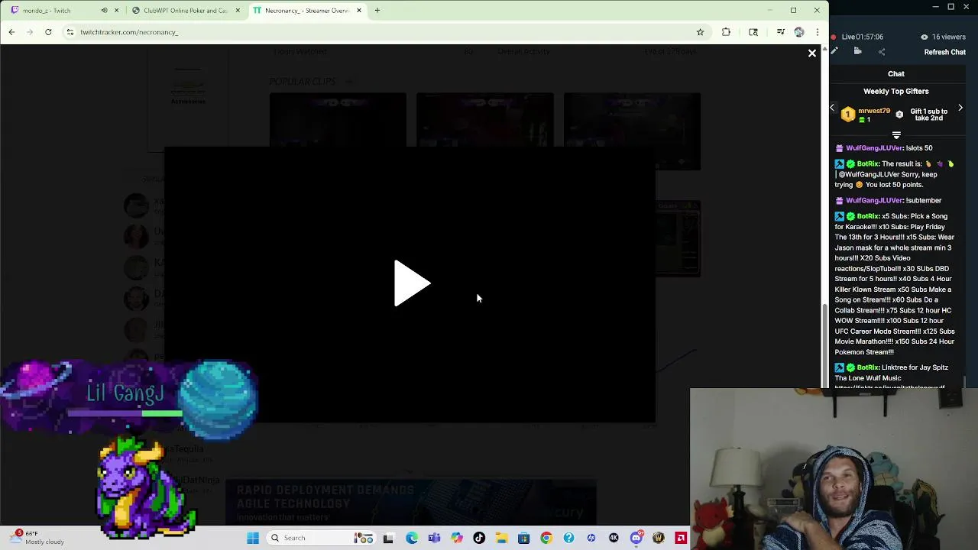978x550 pixels.
Task: Open Microsoft Store from the taskbar
Action: point(523,538)
